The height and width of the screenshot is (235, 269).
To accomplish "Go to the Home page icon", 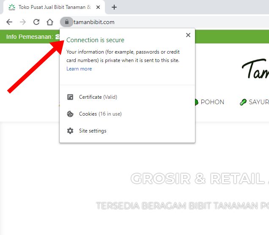I will pyautogui.click(x=50, y=22).
